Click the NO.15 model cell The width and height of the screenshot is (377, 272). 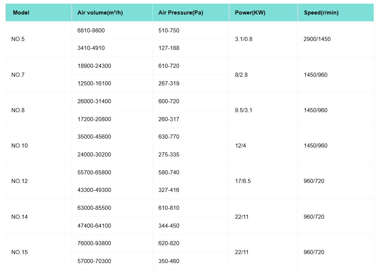coord(19,252)
